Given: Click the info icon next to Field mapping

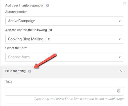Looking at the screenshot, I should (30, 71).
